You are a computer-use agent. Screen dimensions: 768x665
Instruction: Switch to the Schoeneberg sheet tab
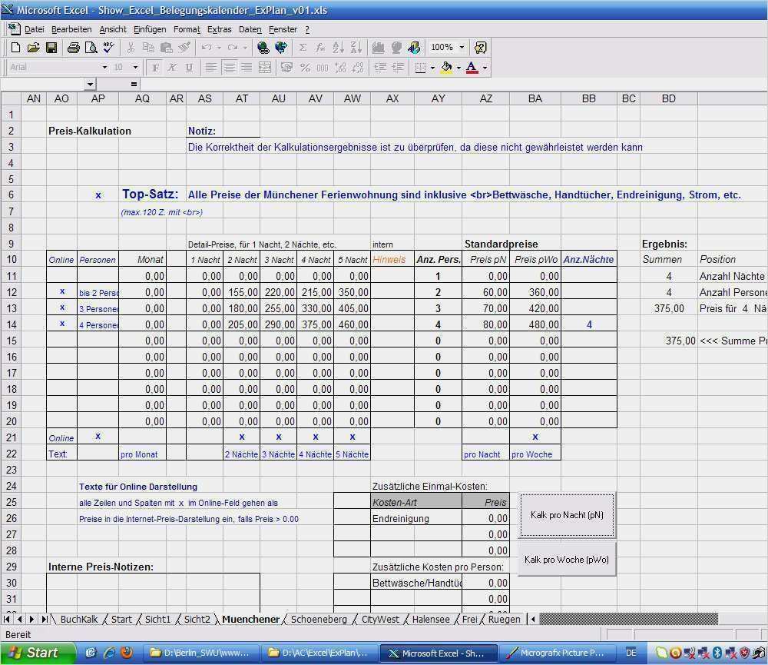319,619
